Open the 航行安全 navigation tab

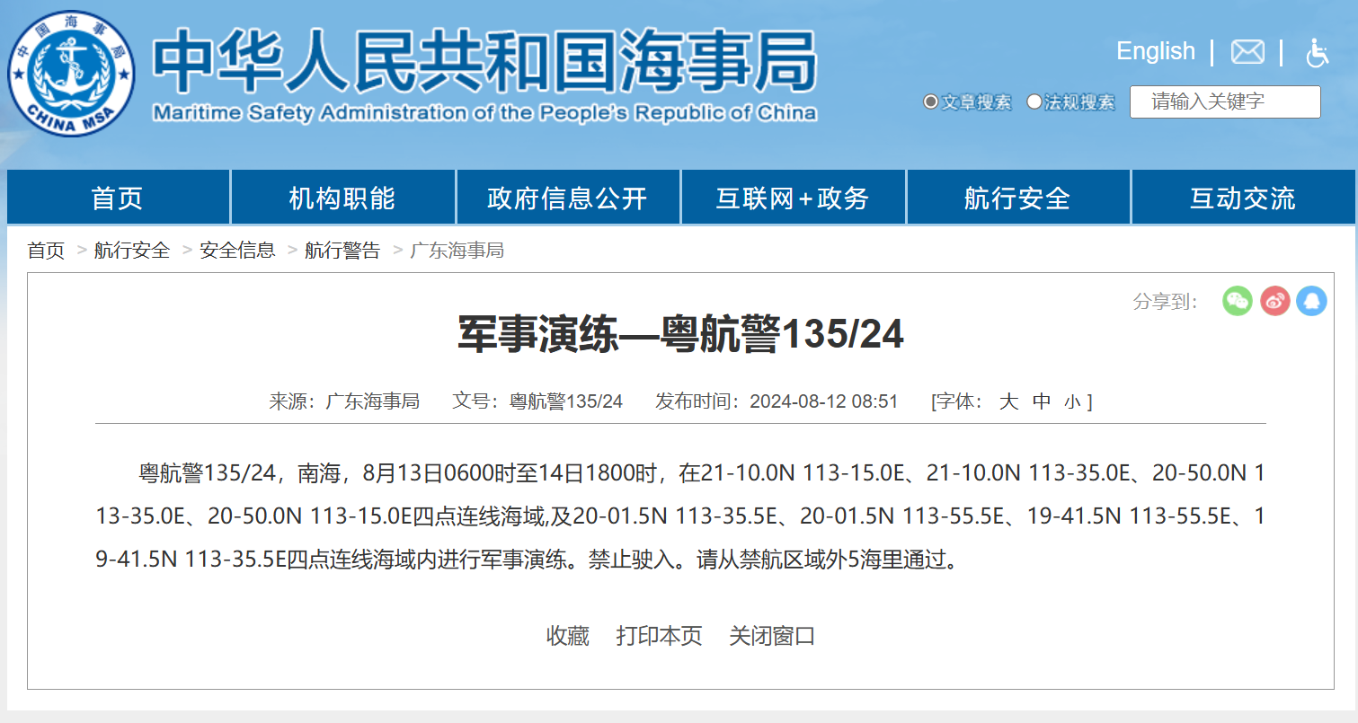(1017, 198)
